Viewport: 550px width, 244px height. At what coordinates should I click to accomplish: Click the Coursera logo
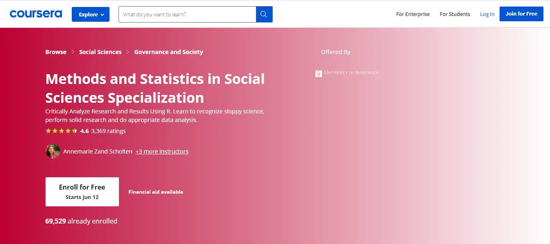36,14
